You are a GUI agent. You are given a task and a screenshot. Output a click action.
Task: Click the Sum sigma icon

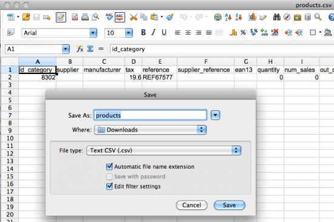(x=90, y=49)
